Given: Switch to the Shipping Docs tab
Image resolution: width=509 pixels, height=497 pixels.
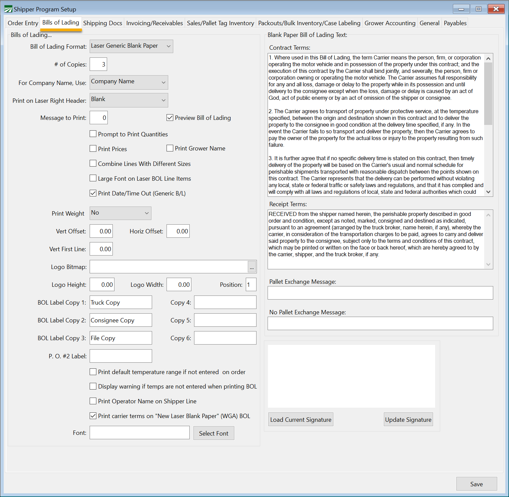Looking at the screenshot, I should (103, 23).
